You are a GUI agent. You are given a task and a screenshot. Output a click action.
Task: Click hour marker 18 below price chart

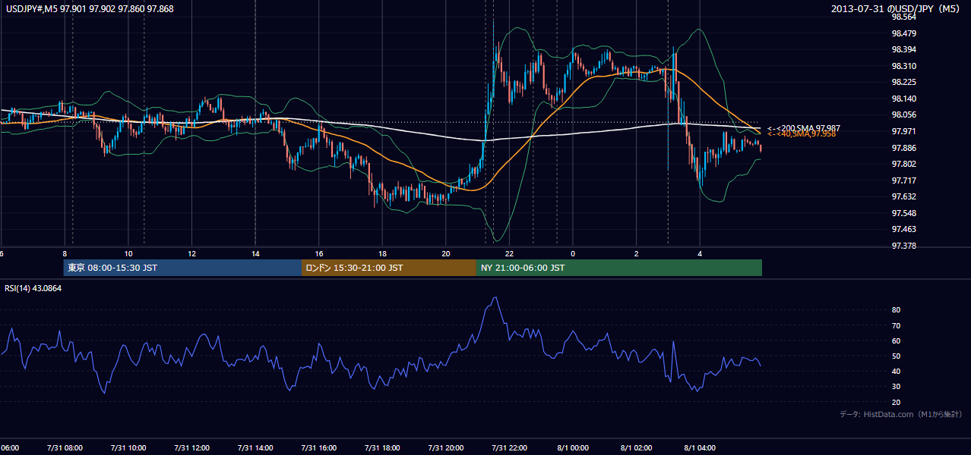click(x=382, y=253)
